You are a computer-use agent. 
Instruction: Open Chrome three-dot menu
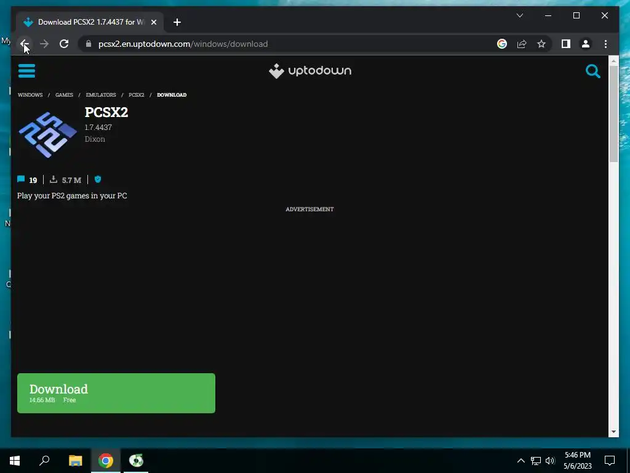(x=605, y=44)
